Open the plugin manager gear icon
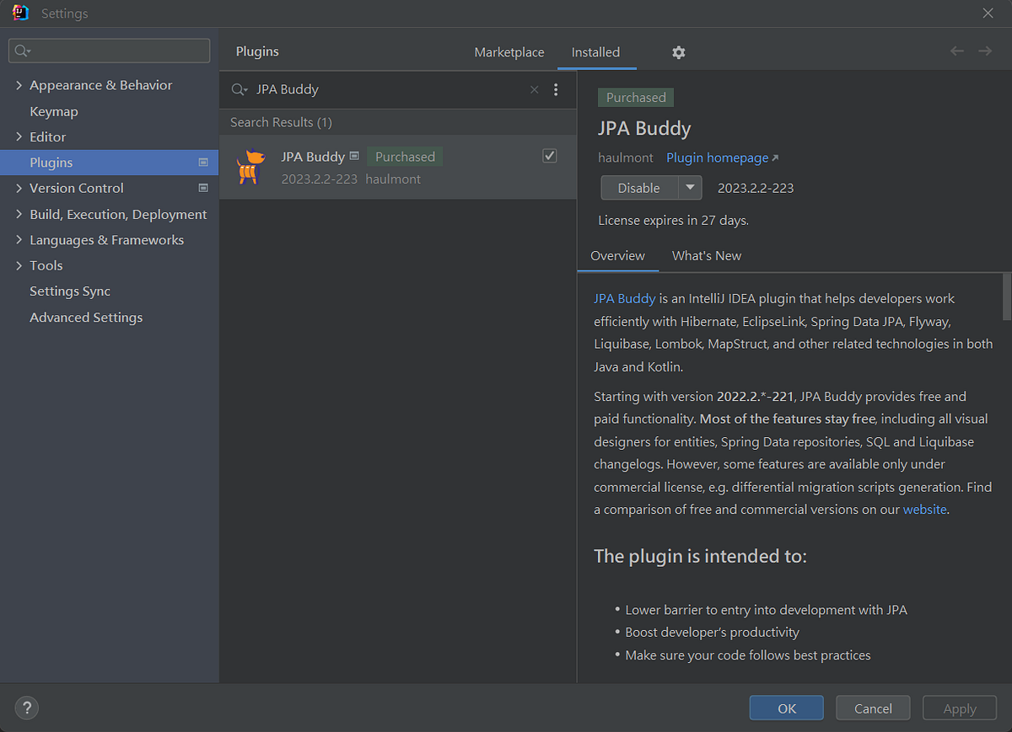1012x732 pixels. point(678,51)
